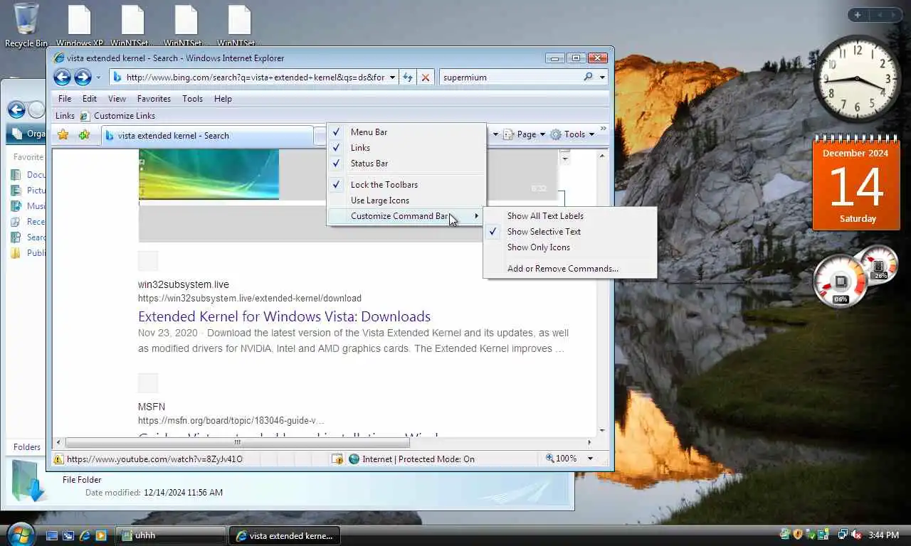This screenshot has height=546, width=911.
Task: Open Favorites Center star icon
Action: [x=63, y=135]
